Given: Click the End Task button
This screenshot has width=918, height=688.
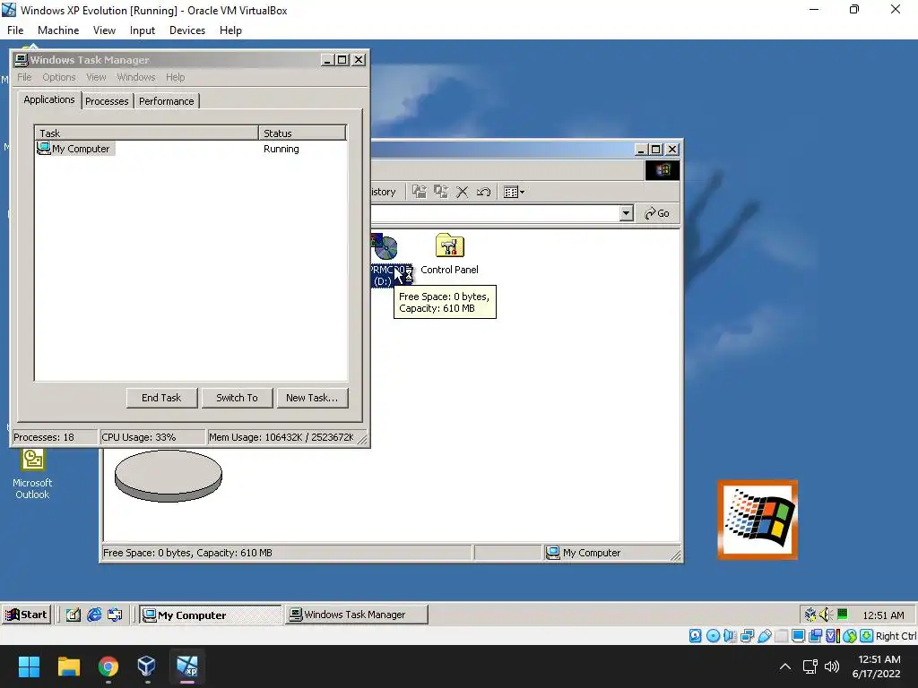Looking at the screenshot, I should click(161, 398).
